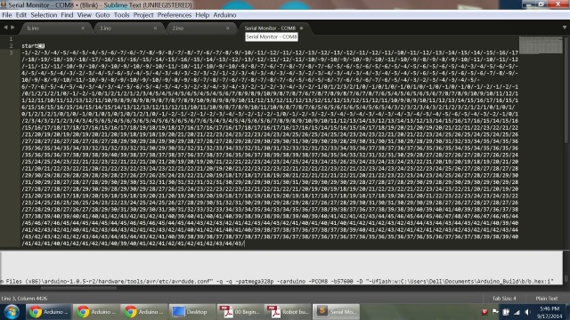
Task: Open Plain Text syntax selector
Action: tap(546, 299)
